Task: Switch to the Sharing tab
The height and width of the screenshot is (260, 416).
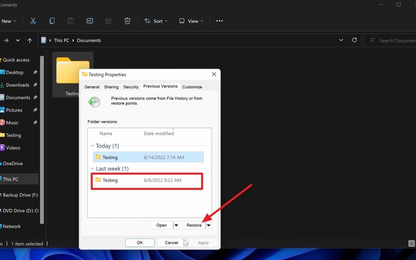Action: coord(111,87)
